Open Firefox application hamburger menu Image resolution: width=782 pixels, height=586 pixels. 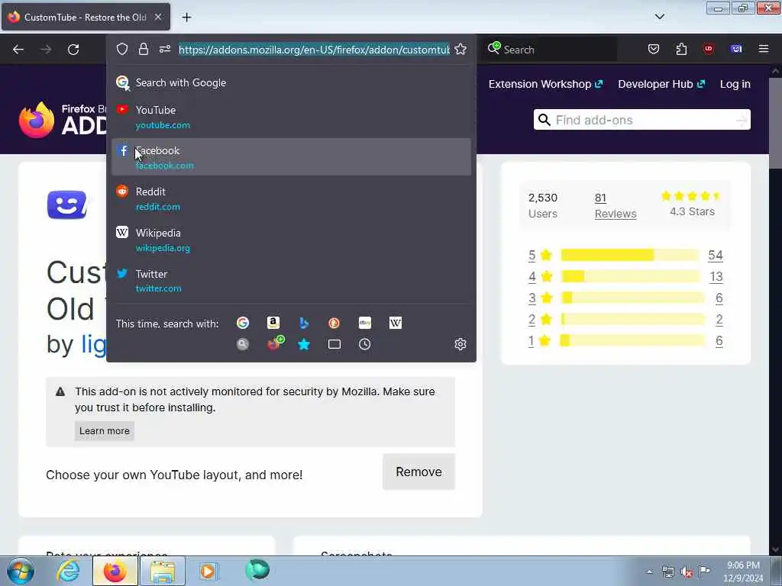(x=763, y=49)
